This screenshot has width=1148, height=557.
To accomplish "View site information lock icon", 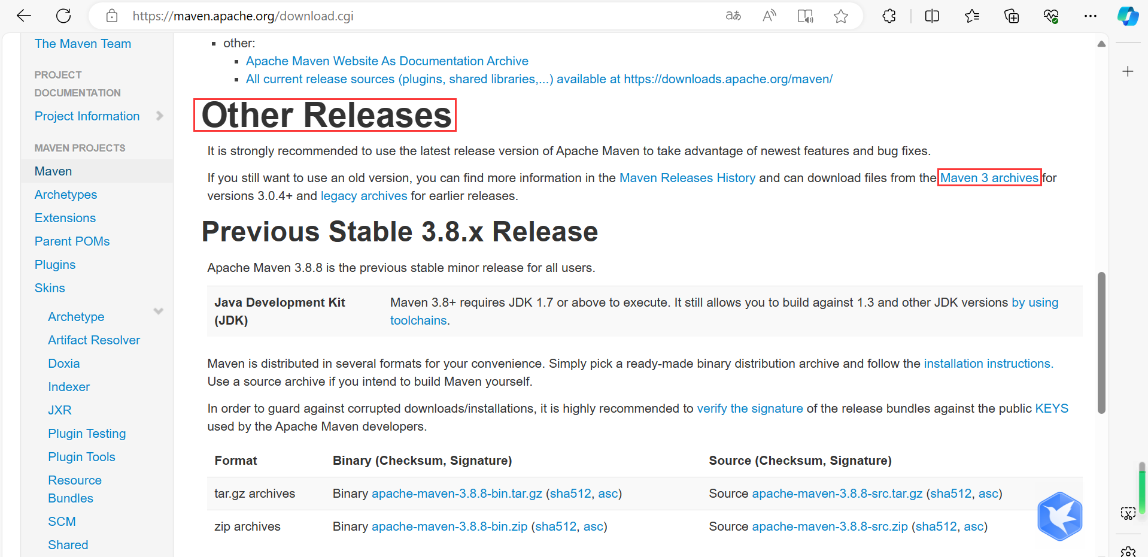I will 112,16.
